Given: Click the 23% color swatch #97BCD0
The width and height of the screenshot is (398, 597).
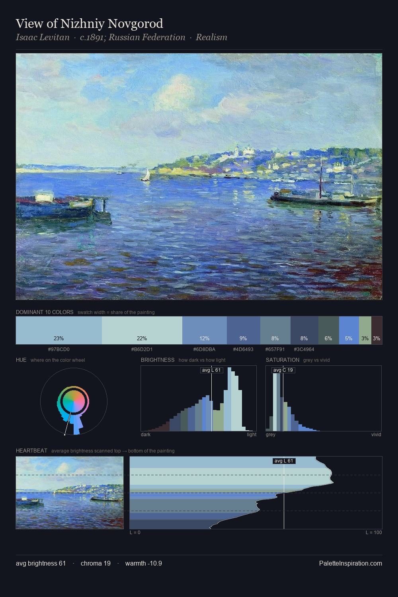Looking at the screenshot, I should pos(59,330).
